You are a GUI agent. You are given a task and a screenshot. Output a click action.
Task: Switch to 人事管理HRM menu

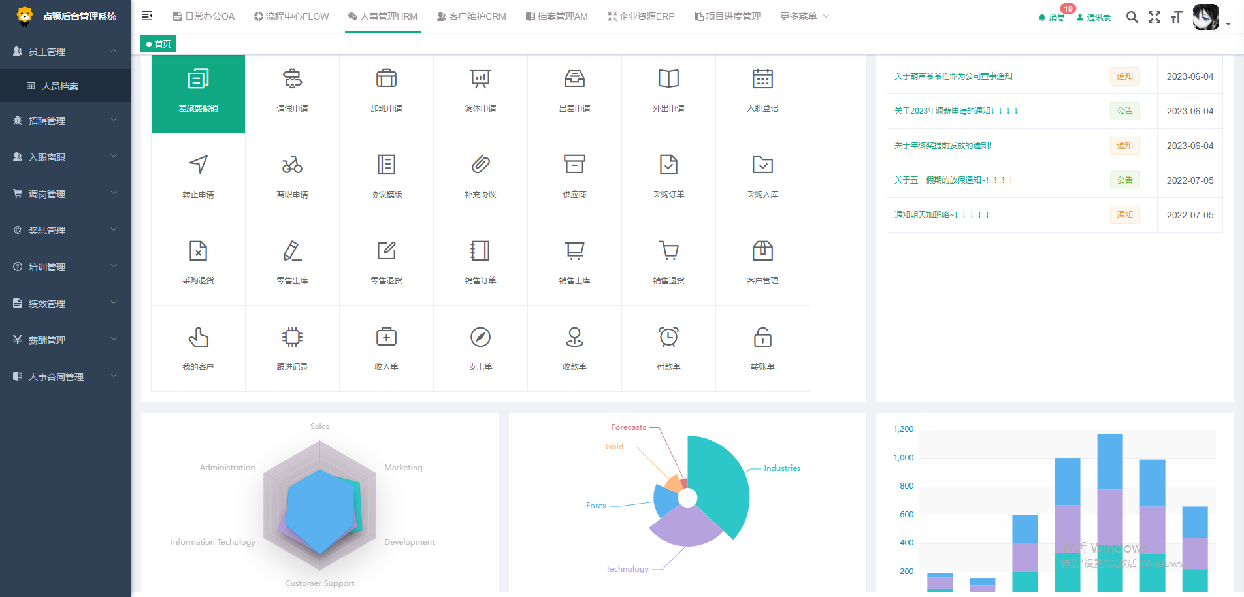[383, 16]
